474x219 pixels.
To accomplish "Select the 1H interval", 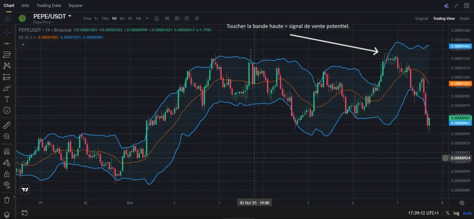I will pos(114,18).
